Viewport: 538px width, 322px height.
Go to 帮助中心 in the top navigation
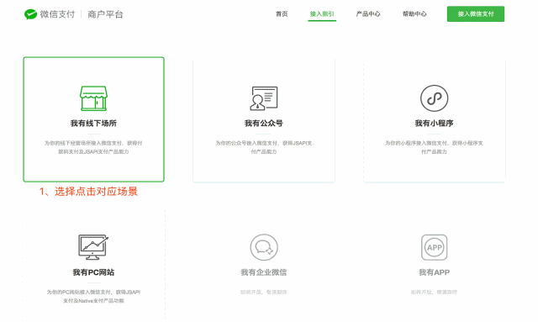[414, 13]
